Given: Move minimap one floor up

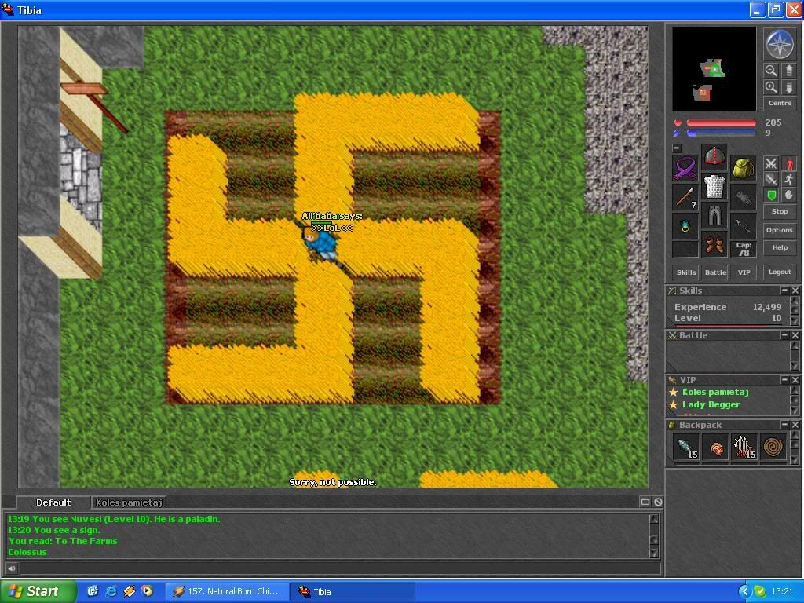Looking at the screenshot, I should (x=788, y=70).
